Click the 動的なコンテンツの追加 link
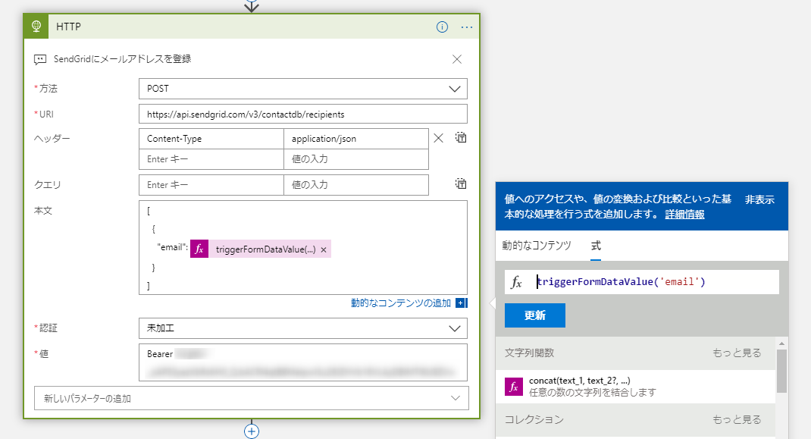This screenshot has height=439, width=811. coord(401,303)
